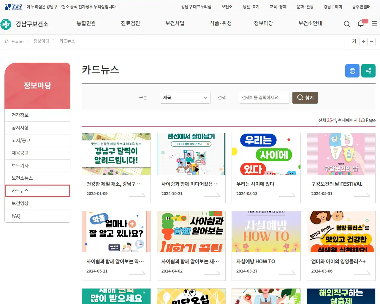Click the Home icon in the breadcrumb
Screen dimensions: 380x304
click(x=7, y=42)
